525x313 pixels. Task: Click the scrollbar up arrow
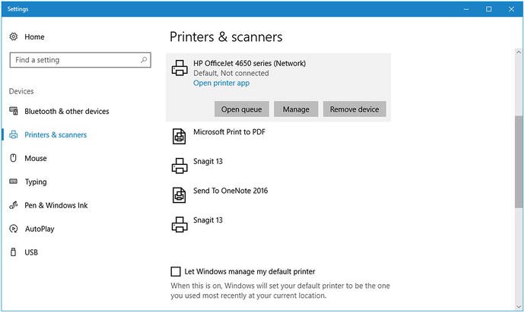click(x=519, y=52)
